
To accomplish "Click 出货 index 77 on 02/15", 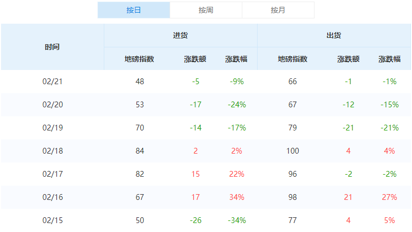I will (x=292, y=220).
